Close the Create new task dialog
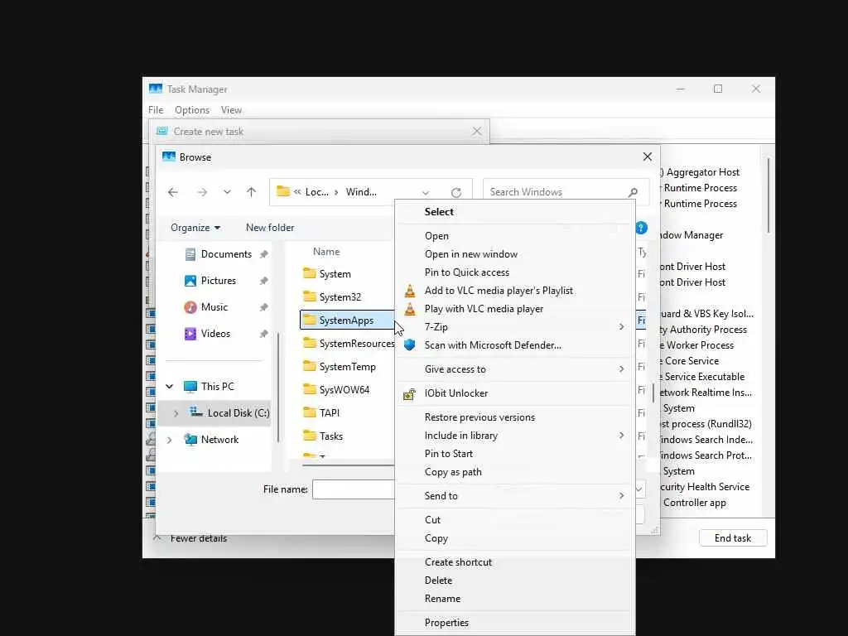 pyautogui.click(x=476, y=132)
